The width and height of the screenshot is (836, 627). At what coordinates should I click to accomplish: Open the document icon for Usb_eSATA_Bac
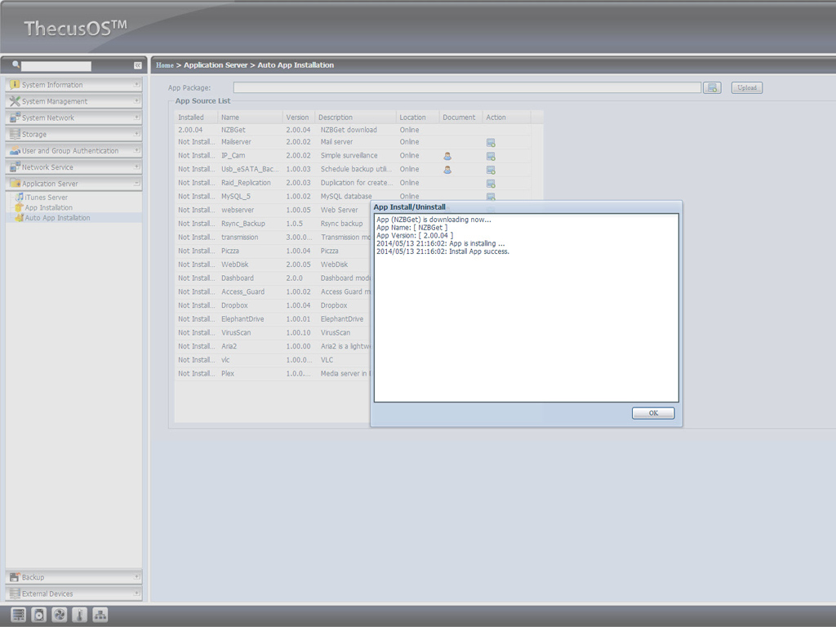pos(447,170)
